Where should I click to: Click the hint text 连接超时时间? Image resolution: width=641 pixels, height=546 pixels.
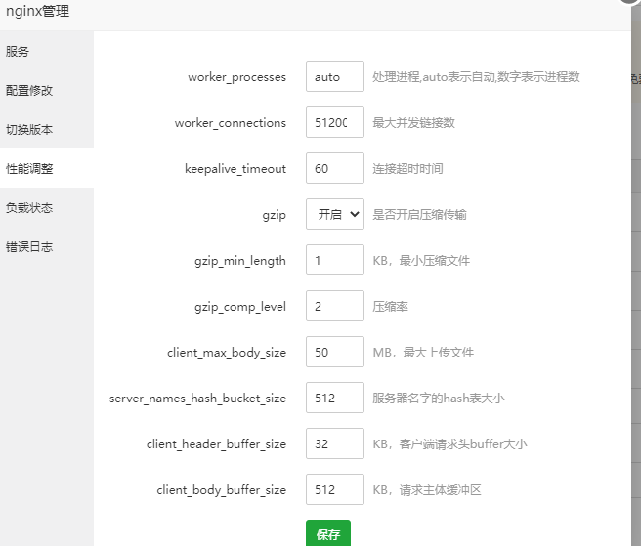pos(407,168)
